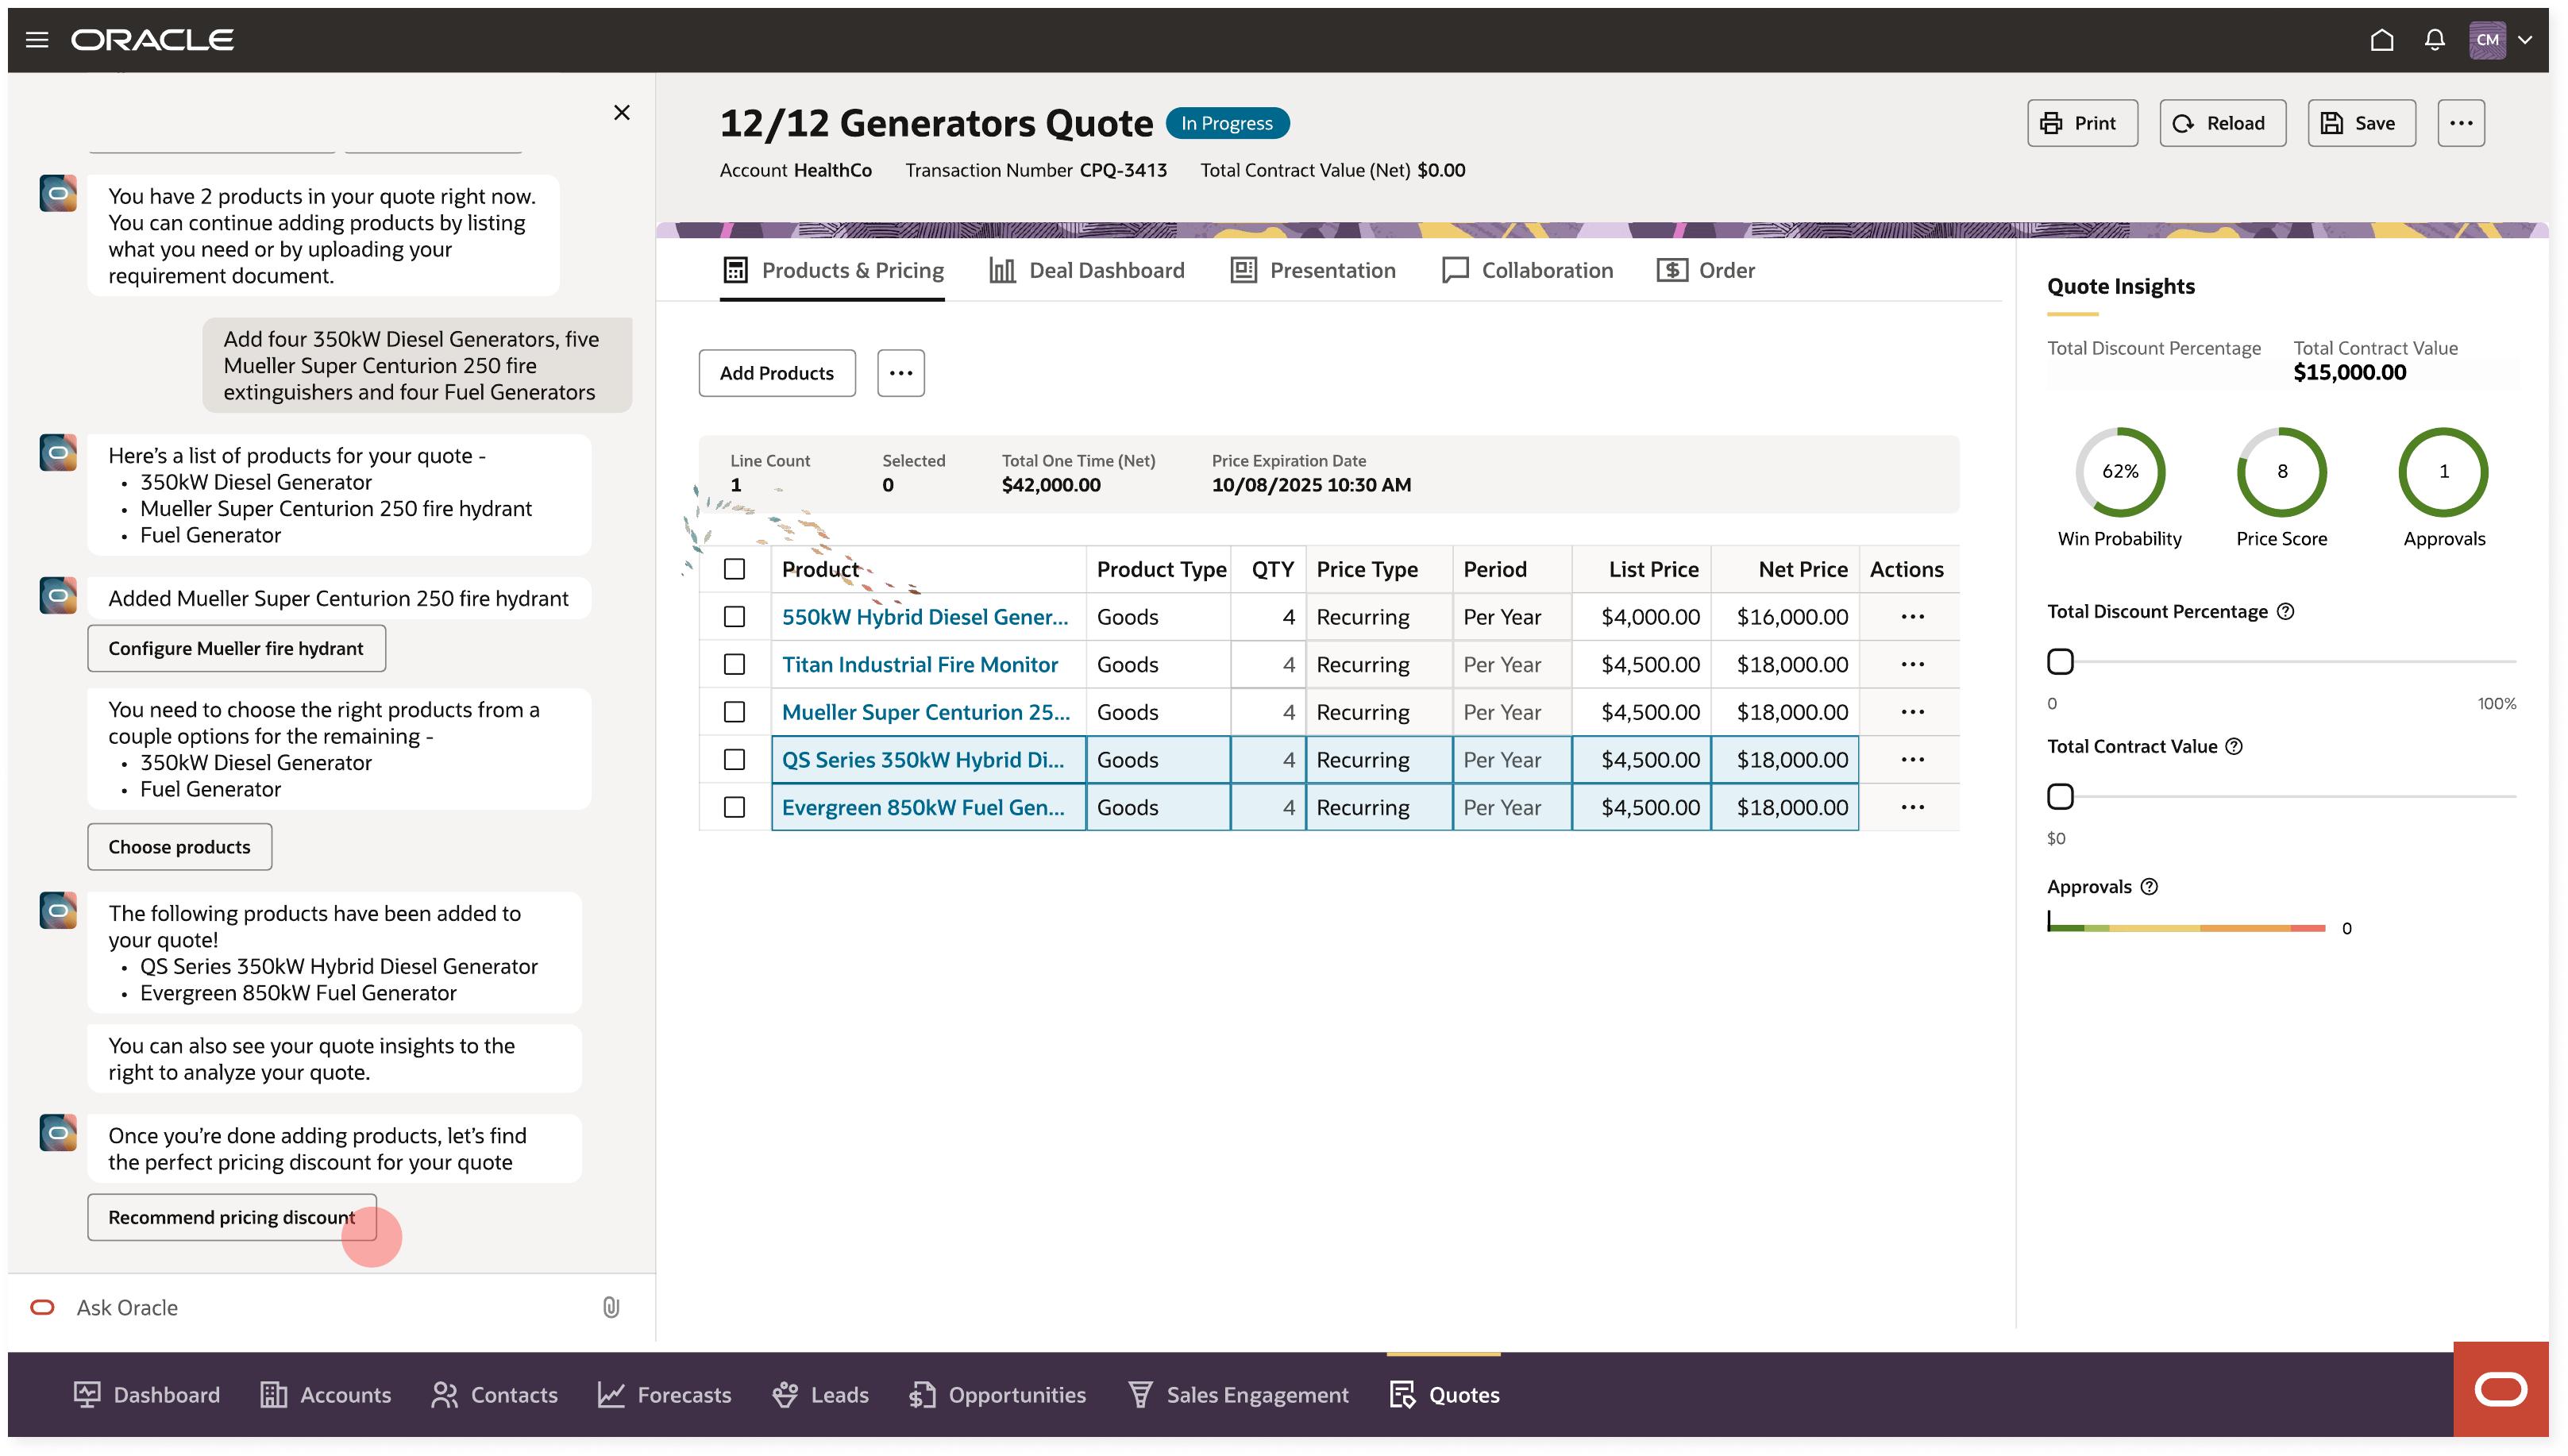Image resolution: width=2568 pixels, height=1456 pixels.
Task: Open the QS Series 350kW Hybrid link
Action: (922, 760)
